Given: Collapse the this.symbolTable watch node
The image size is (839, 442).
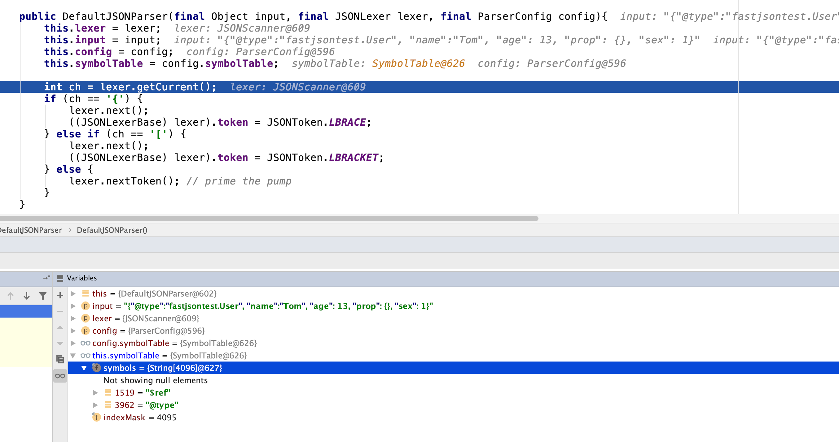Looking at the screenshot, I should pyautogui.click(x=73, y=355).
